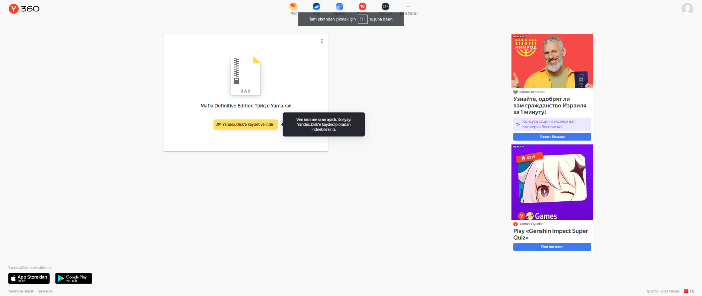
Task: Open the user account avatar
Action: tap(687, 8)
